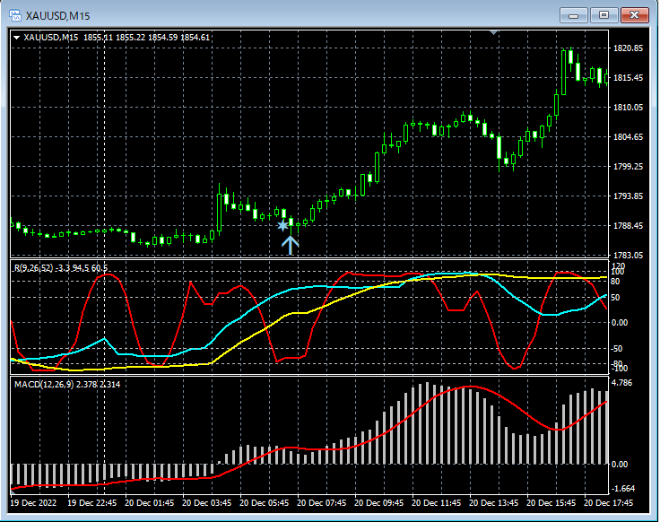Click the XAUUSD,M15 window title text

click(x=58, y=16)
